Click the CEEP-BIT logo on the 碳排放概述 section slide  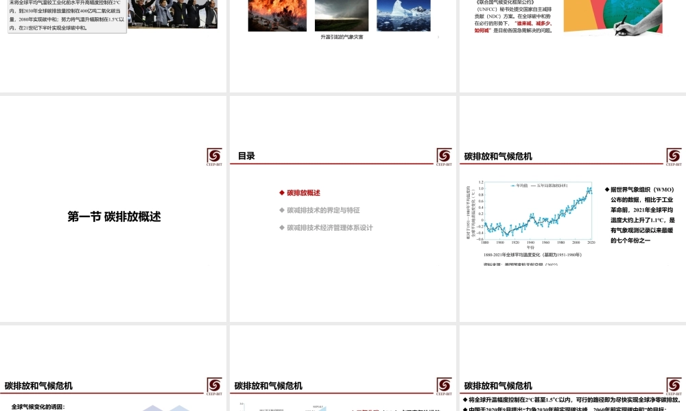click(x=214, y=155)
